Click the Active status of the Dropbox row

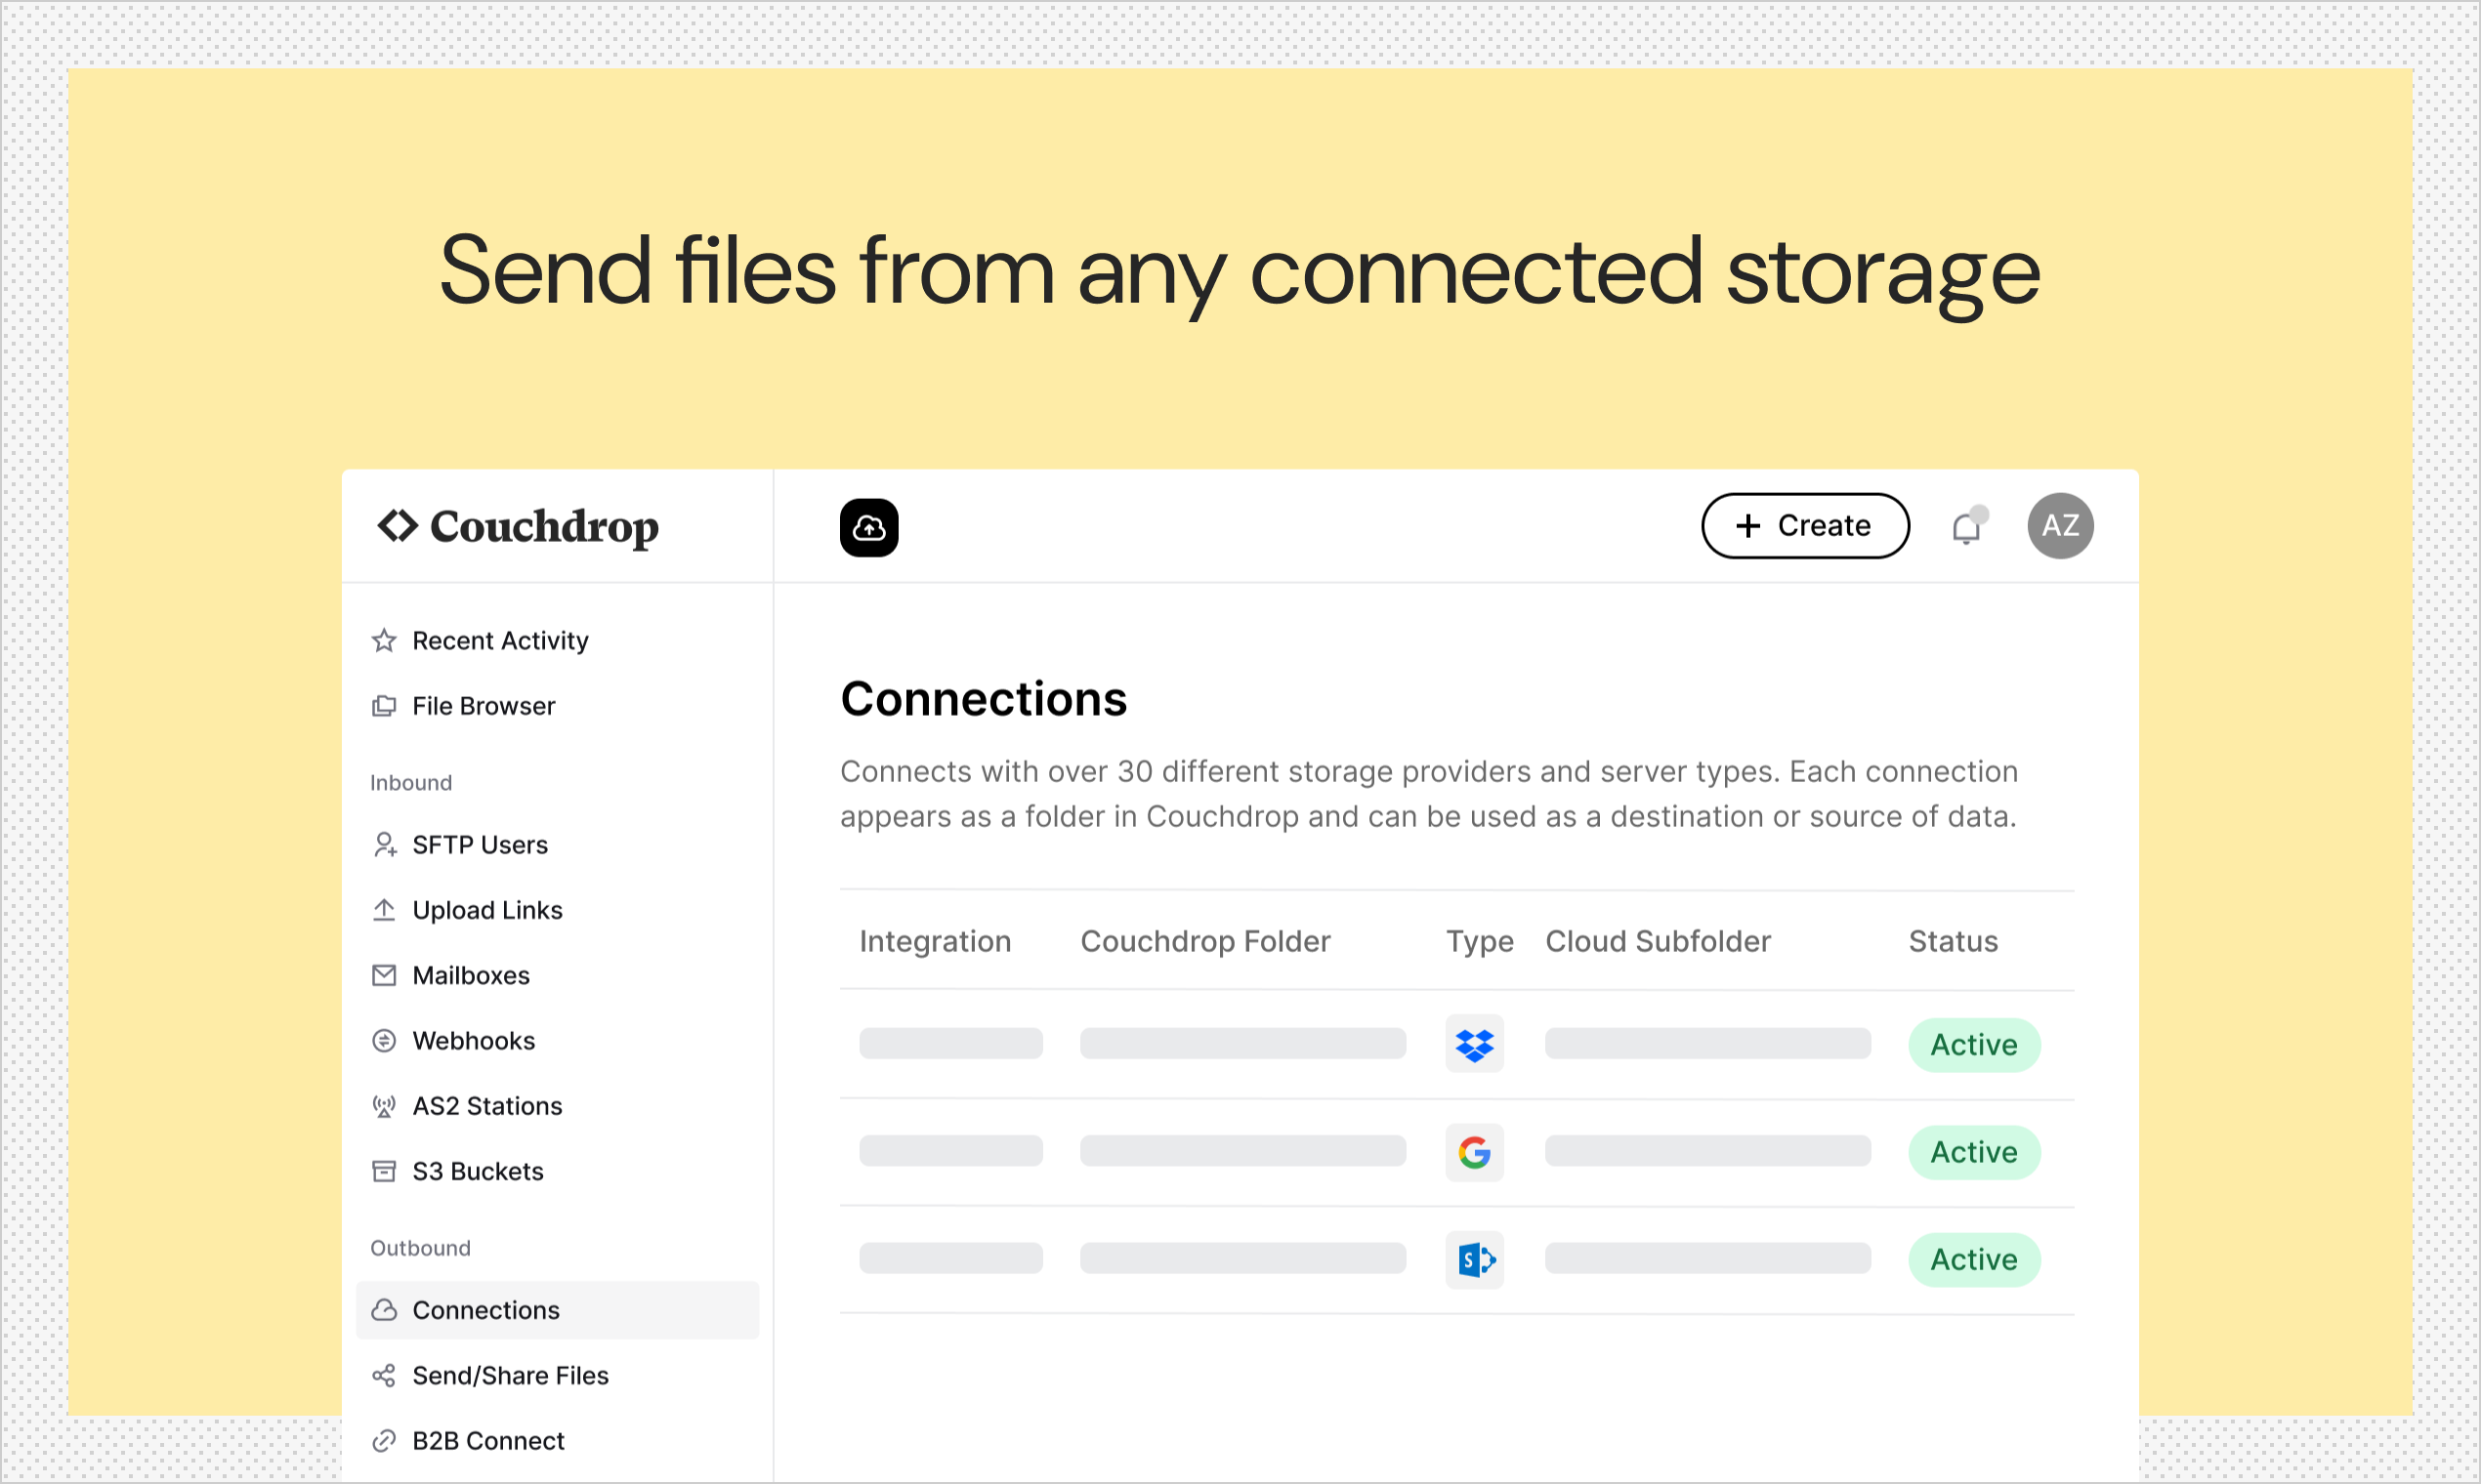coord(1973,1044)
